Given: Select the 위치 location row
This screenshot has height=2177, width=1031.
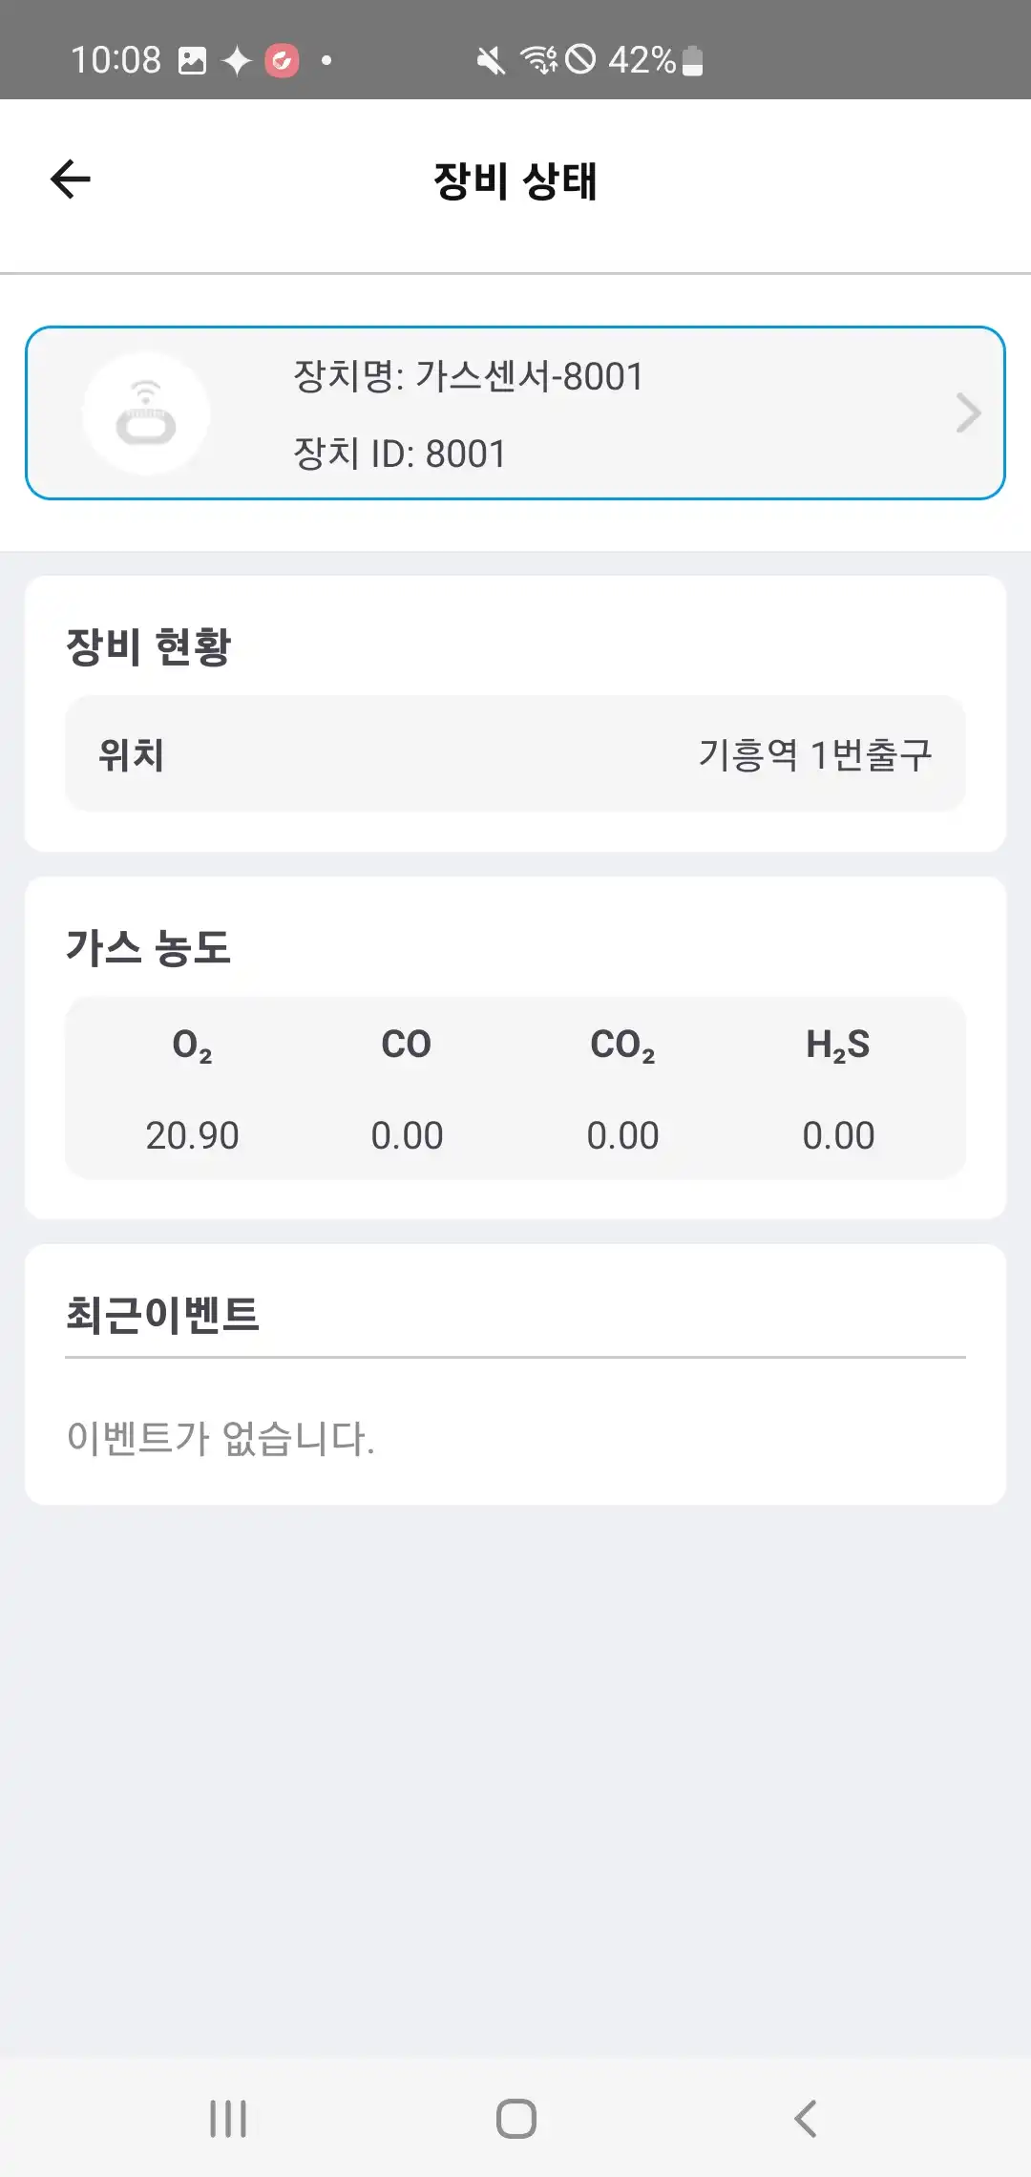Looking at the screenshot, I should (x=515, y=754).
